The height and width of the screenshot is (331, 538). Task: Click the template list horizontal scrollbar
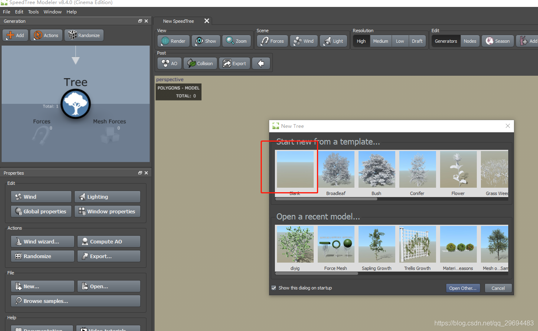[326, 199]
